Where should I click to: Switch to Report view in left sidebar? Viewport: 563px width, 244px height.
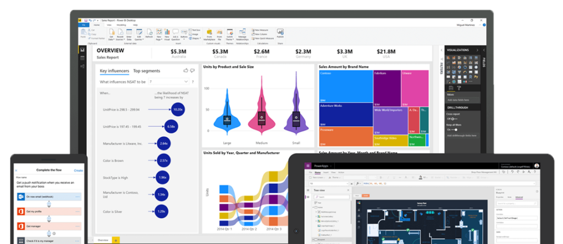tap(82, 49)
